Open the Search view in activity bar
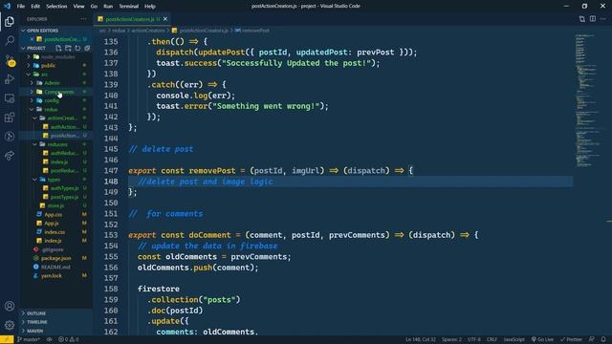Image resolution: width=612 pixels, height=344 pixels. pos(10,40)
